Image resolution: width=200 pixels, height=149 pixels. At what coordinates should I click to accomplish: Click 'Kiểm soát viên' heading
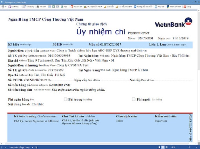[166, 116]
